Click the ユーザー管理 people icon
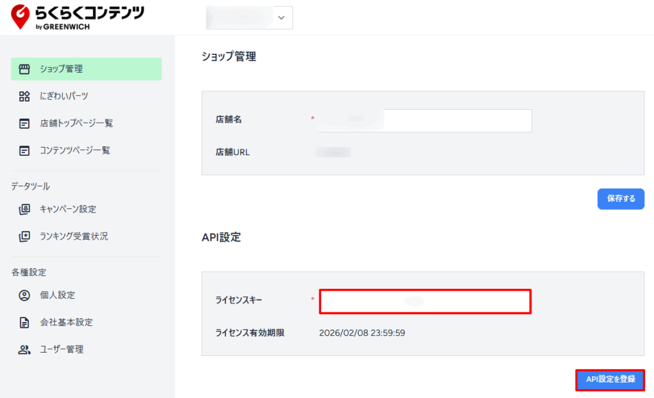654x398 pixels. (x=25, y=349)
